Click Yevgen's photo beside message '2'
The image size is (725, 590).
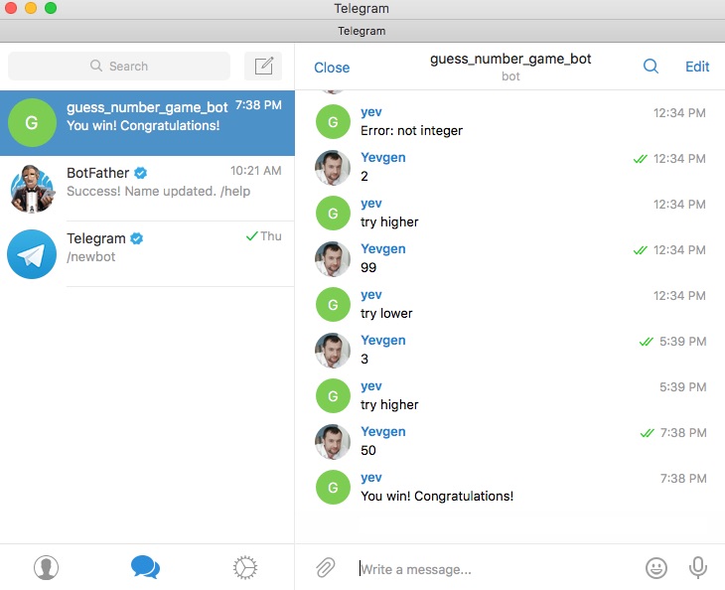pyautogui.click(x=333, y=168)
